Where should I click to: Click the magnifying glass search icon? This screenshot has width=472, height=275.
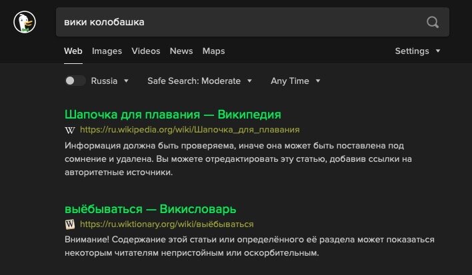[x=433, y=22]
